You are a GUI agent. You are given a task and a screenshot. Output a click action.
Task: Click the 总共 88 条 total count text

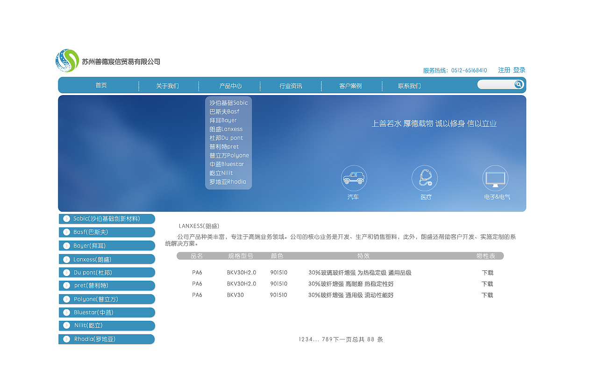pos(368,339)
